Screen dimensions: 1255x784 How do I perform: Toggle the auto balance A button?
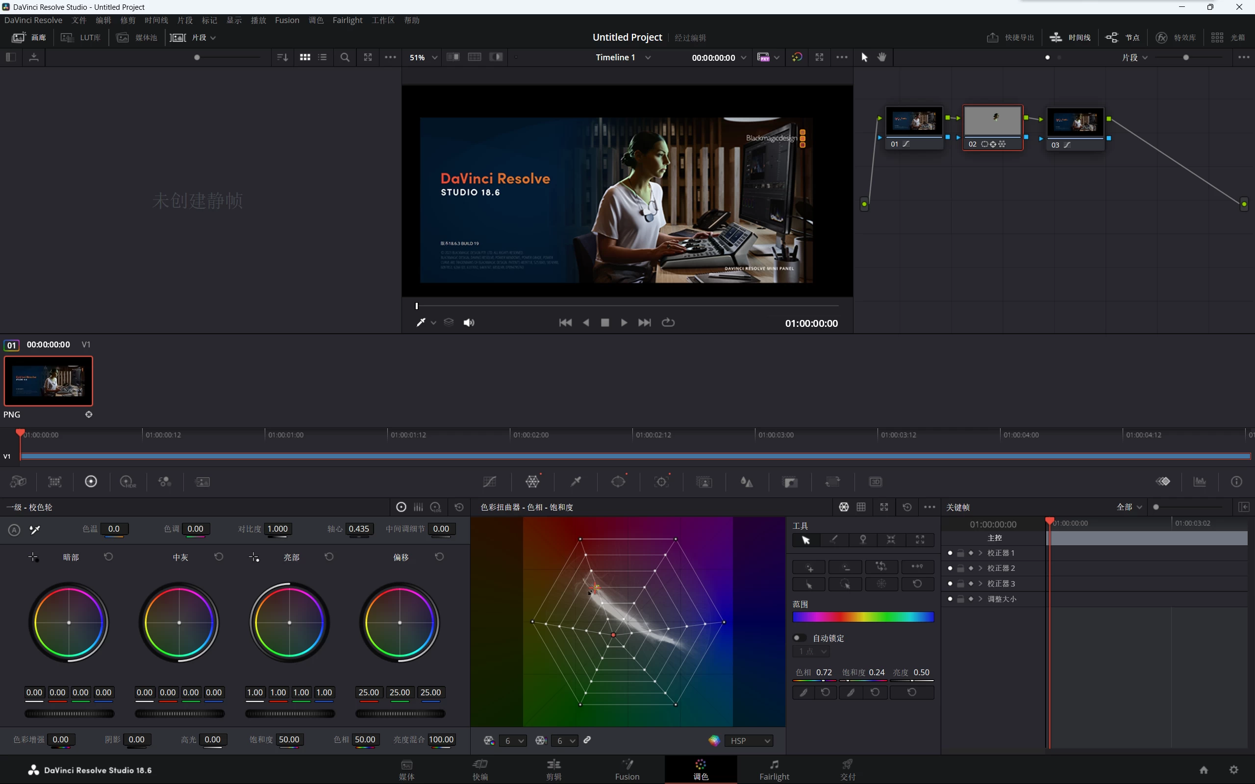pyautogui.click(x=15, y=530)
